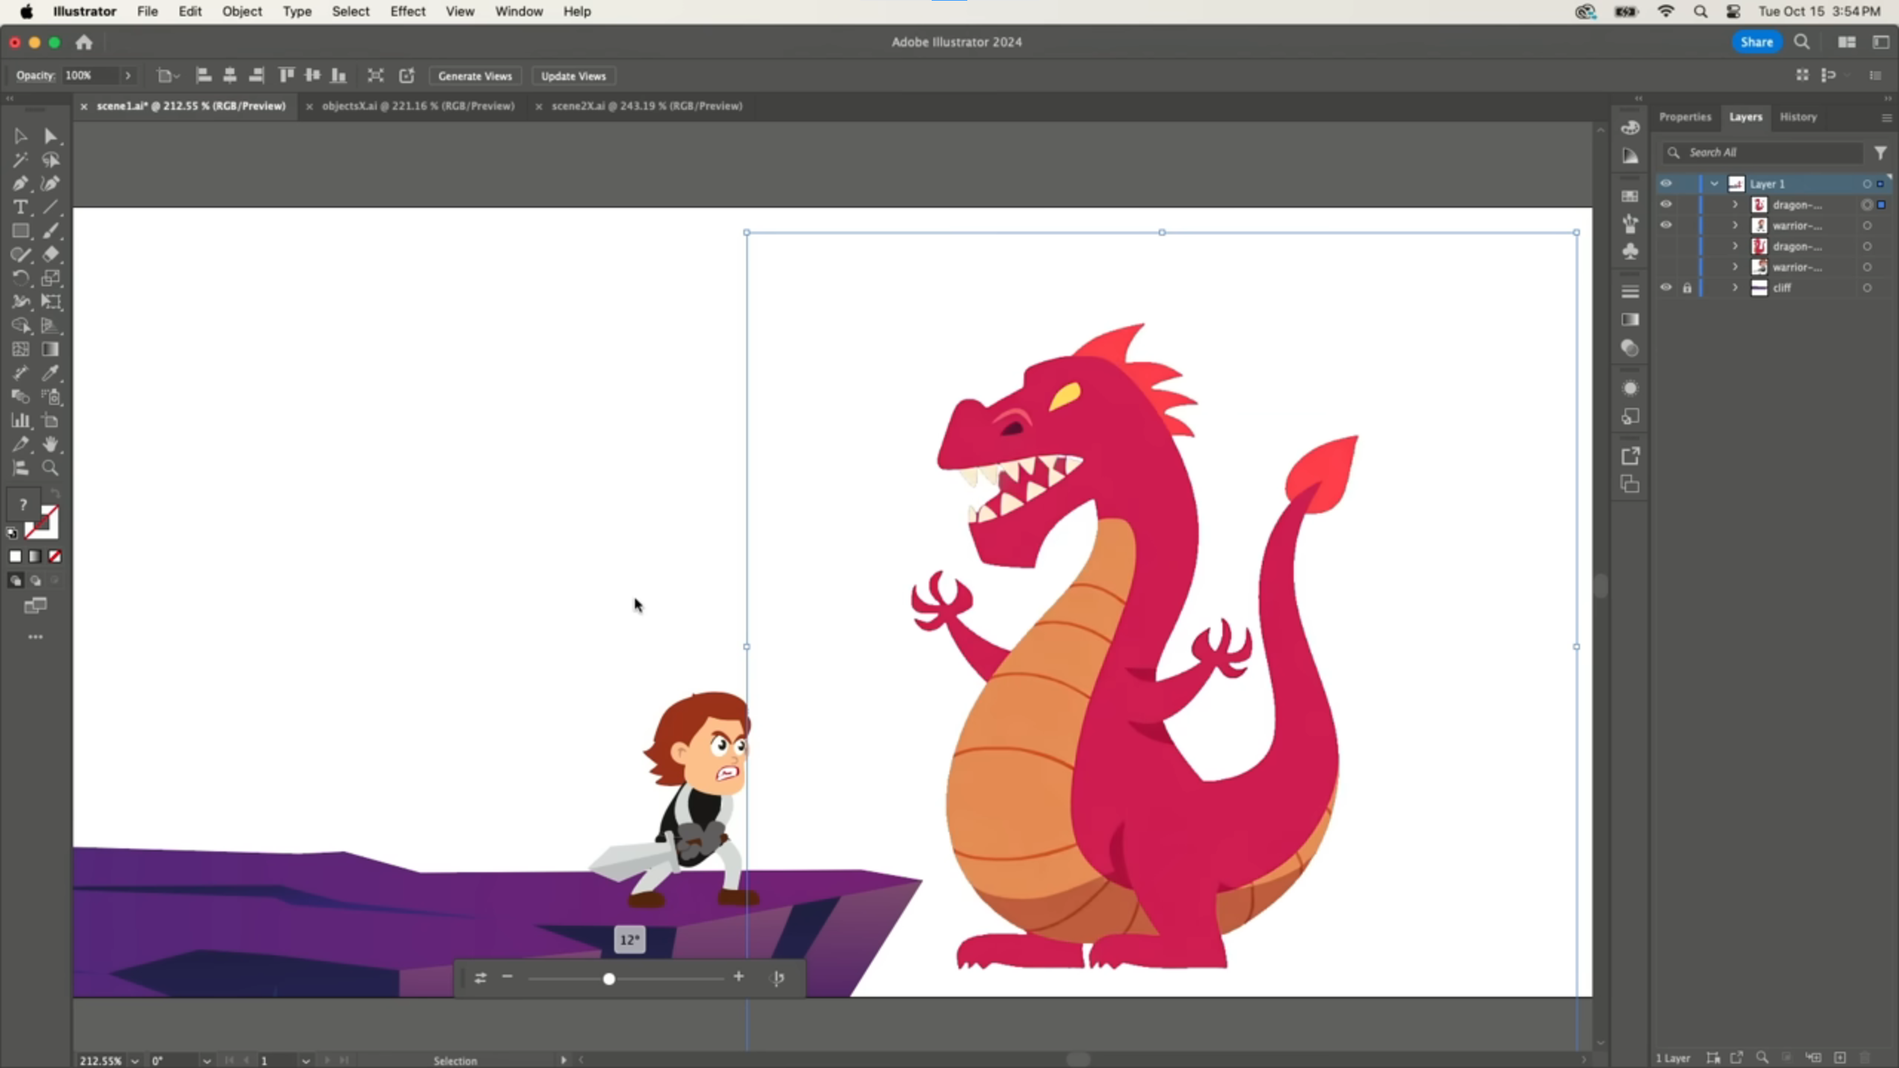Viewport: 1899px width, 1068px height.
Task: Click the Update Views button
Action: [574, 74]
